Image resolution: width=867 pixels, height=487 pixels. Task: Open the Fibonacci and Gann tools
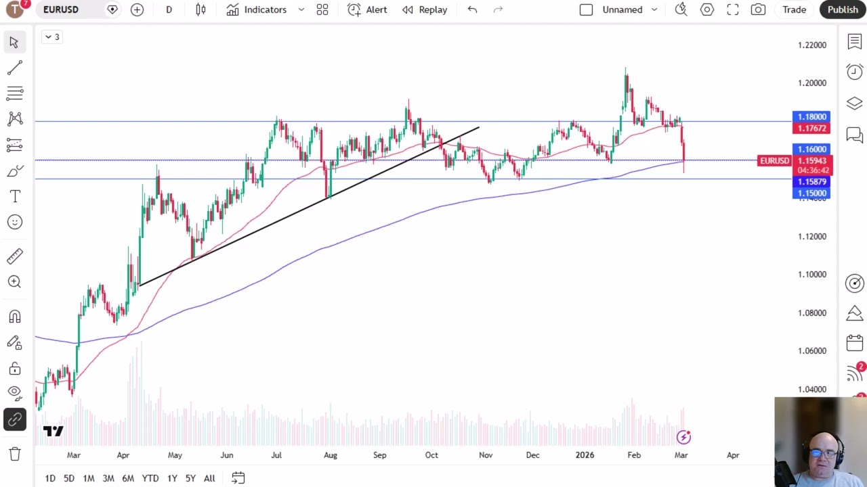pos(14,93)
